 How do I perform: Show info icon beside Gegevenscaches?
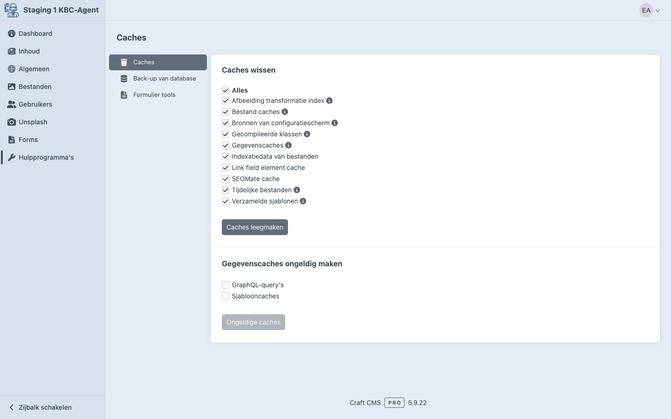click(288, 145)
